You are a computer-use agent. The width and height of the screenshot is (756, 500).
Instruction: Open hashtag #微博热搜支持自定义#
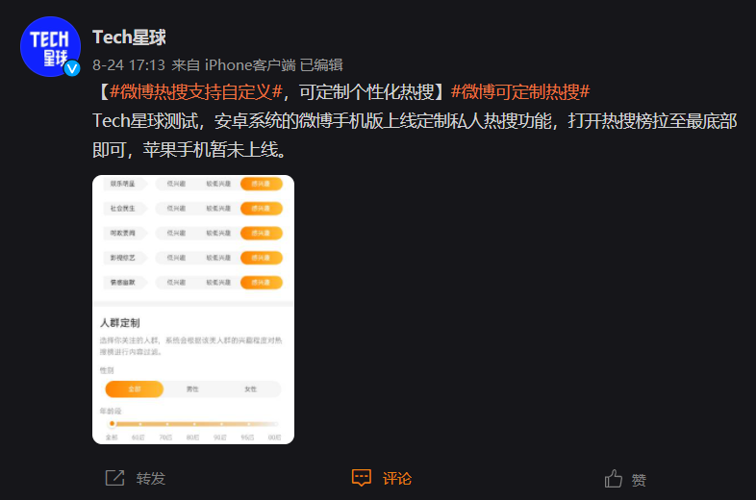pos(196,91)
